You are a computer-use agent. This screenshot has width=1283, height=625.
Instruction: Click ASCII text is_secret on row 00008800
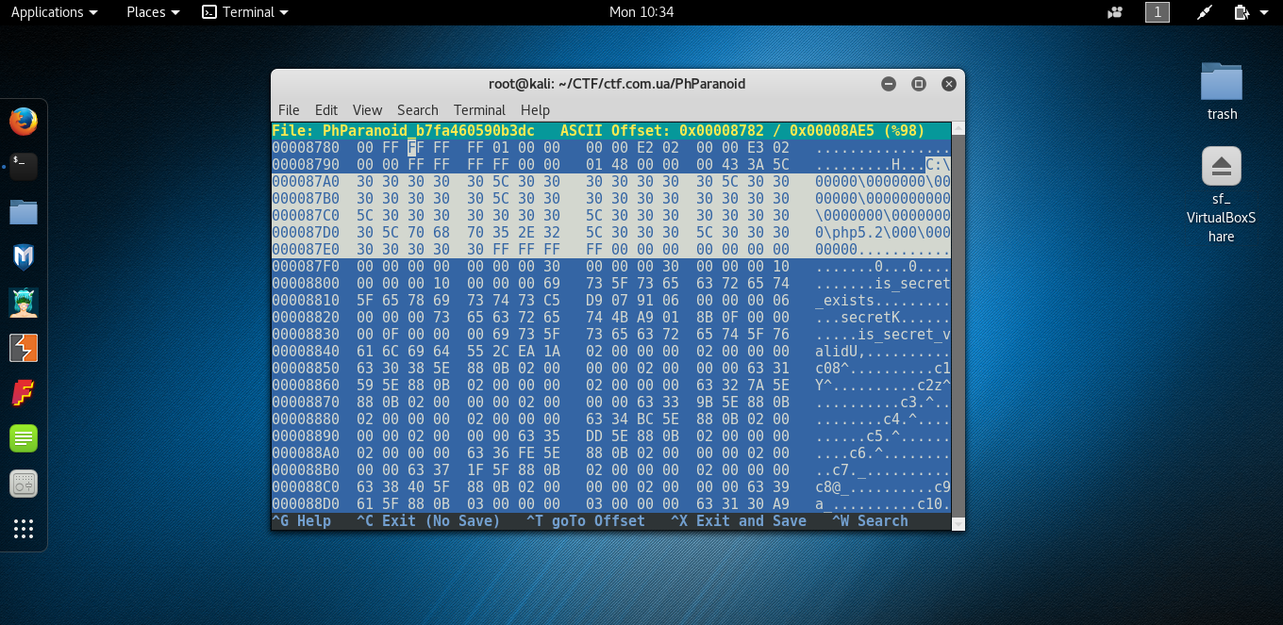click(912, 284)
